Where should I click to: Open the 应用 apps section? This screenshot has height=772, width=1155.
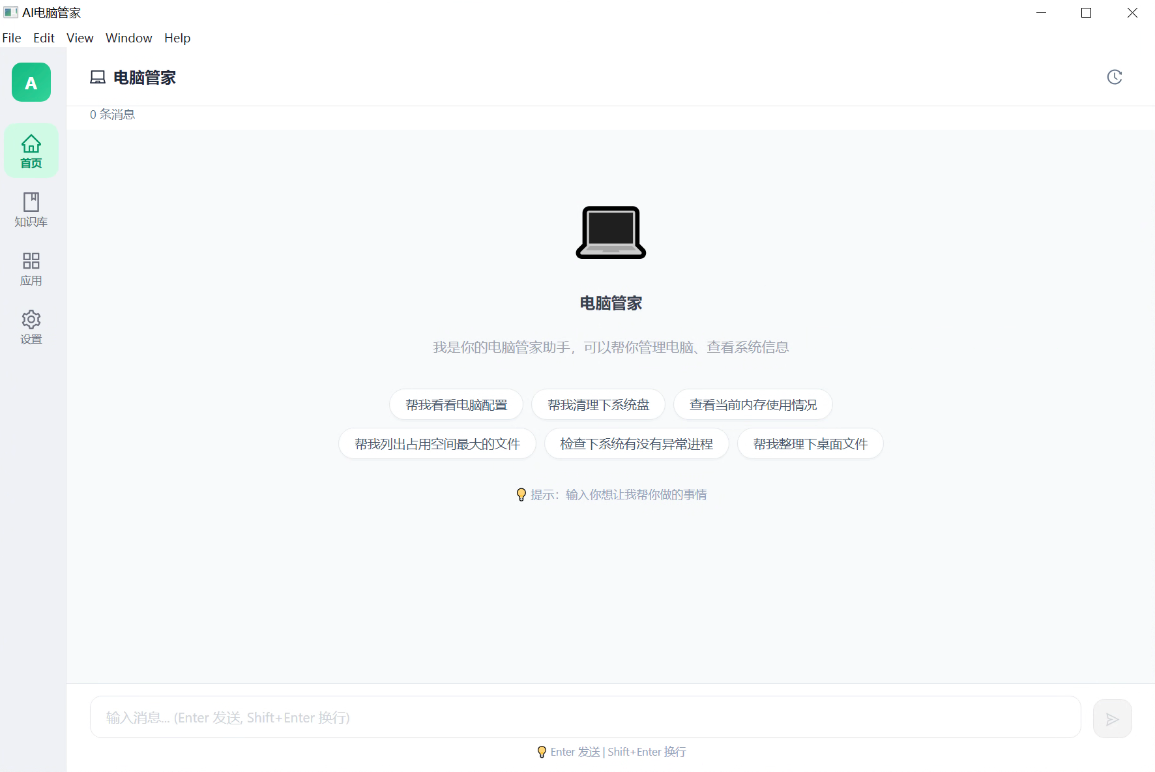coord(31,268)
